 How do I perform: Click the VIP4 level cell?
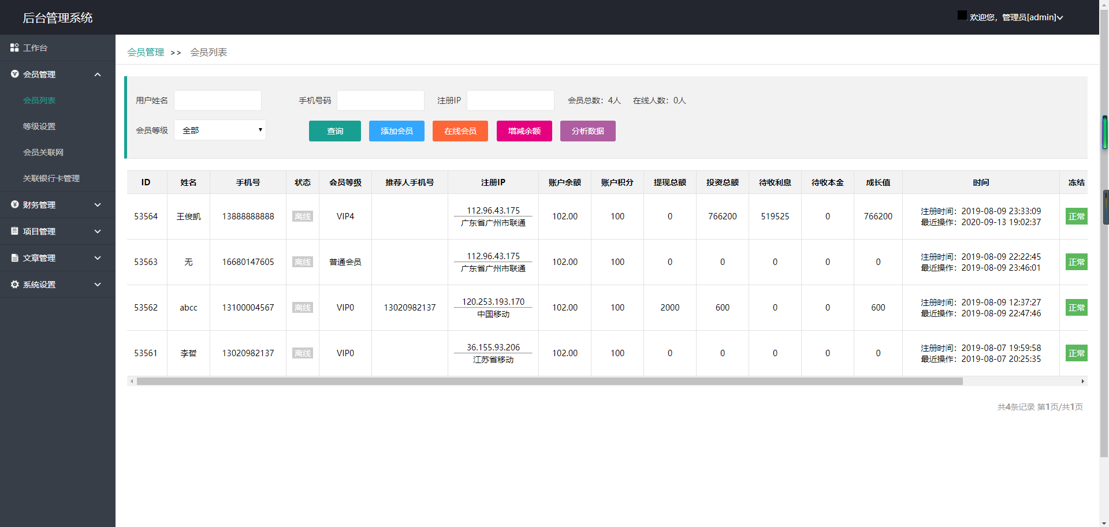[x=345, y=216]
